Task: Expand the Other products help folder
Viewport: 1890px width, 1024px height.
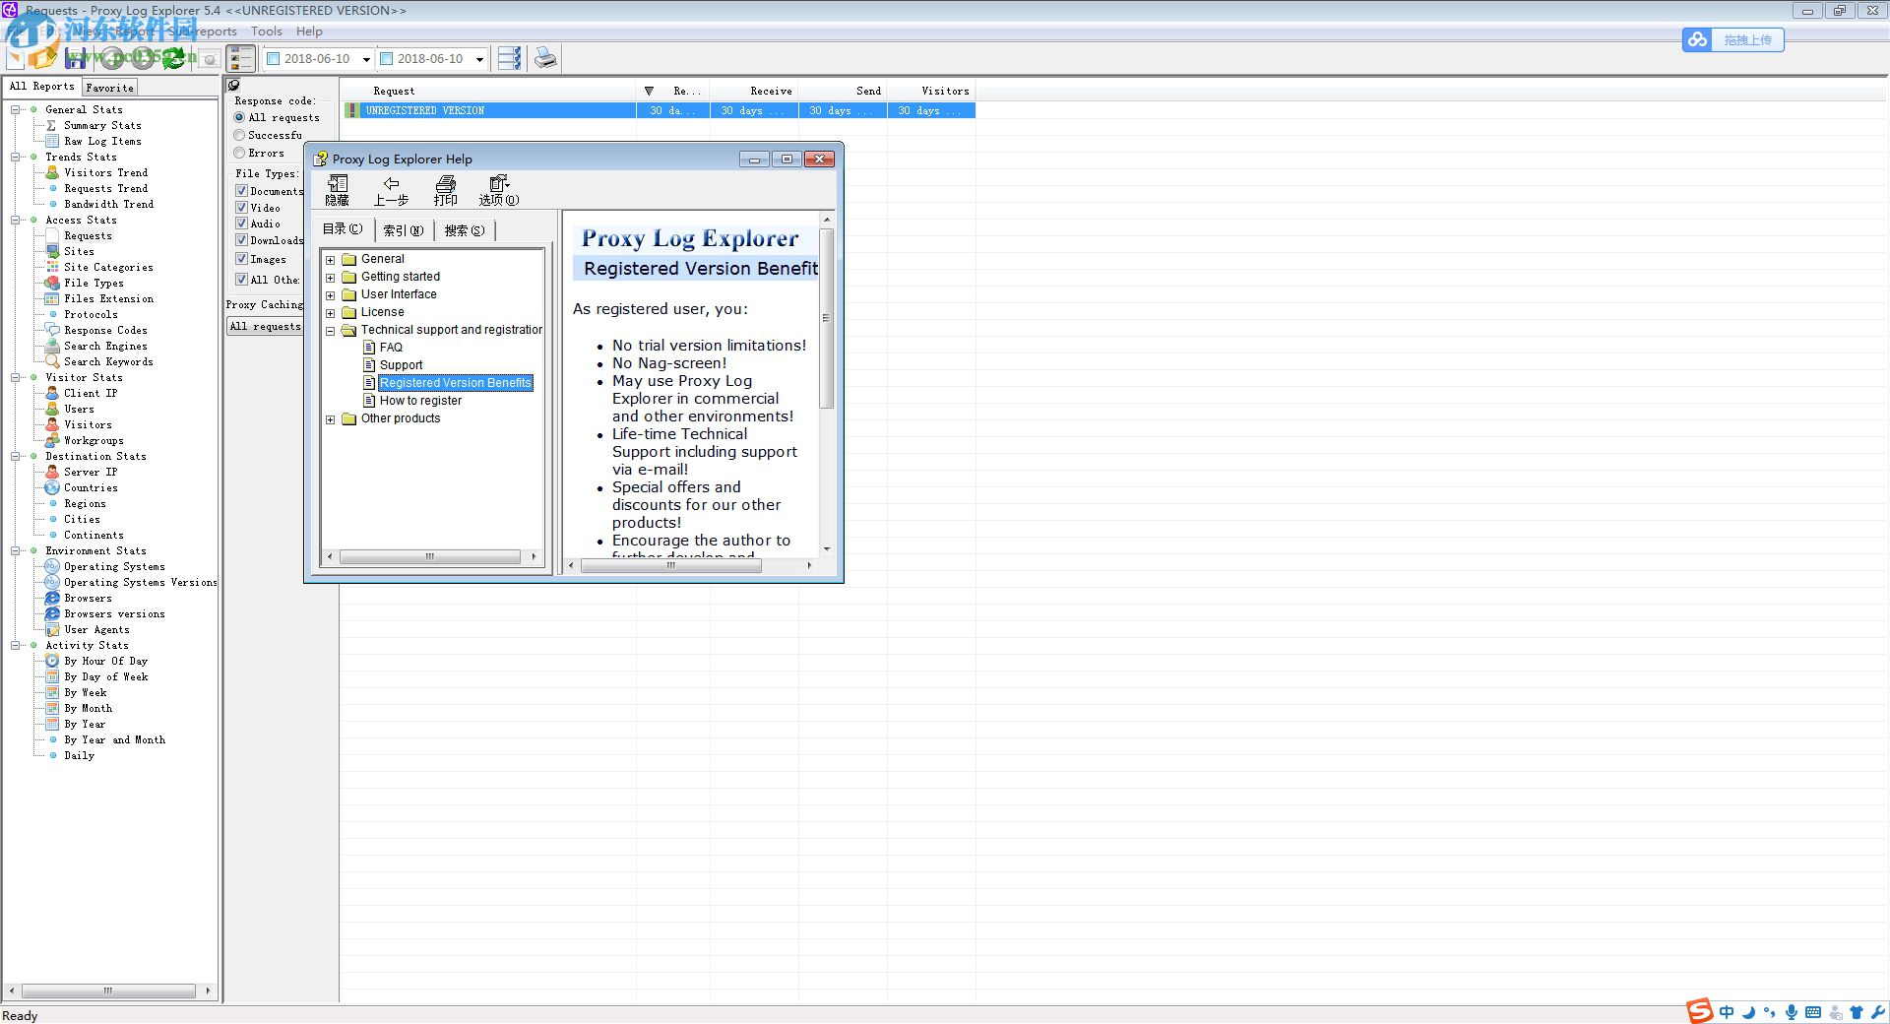Action: click(331, 418)
